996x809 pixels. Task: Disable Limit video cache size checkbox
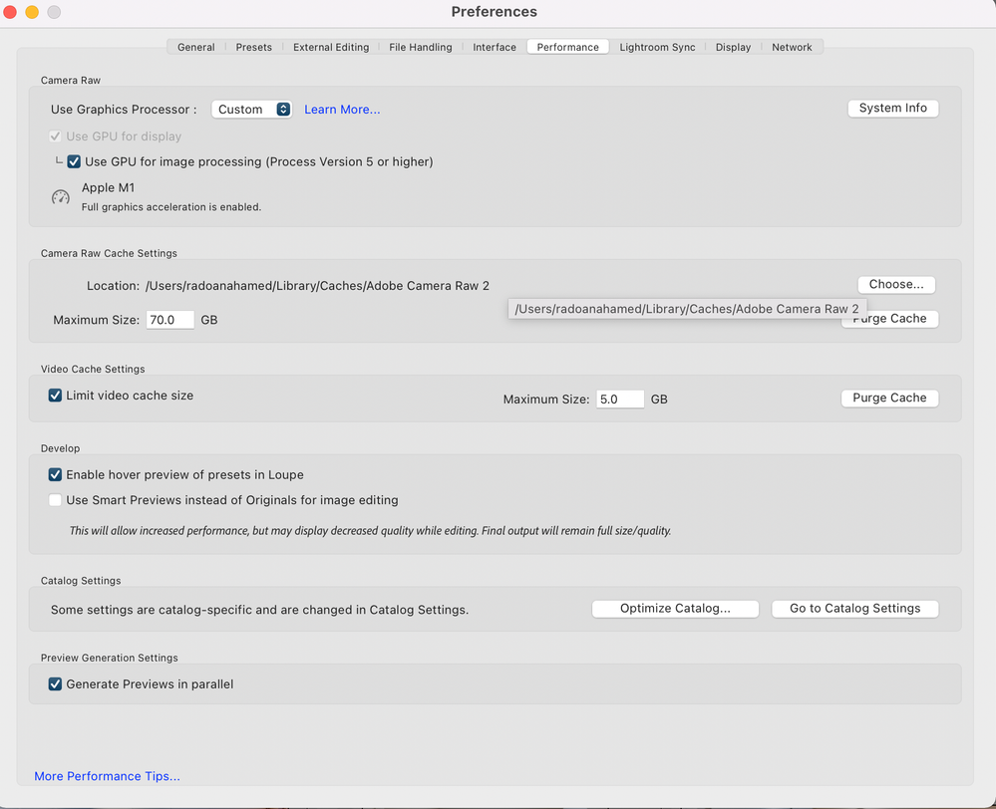point(56,396)
